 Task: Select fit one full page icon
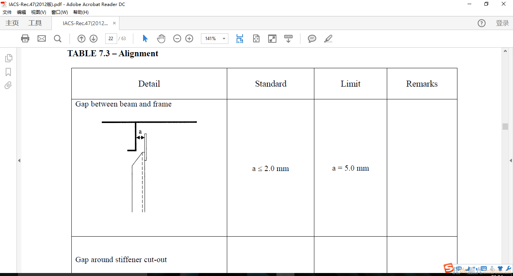click(x=256, y=38)
